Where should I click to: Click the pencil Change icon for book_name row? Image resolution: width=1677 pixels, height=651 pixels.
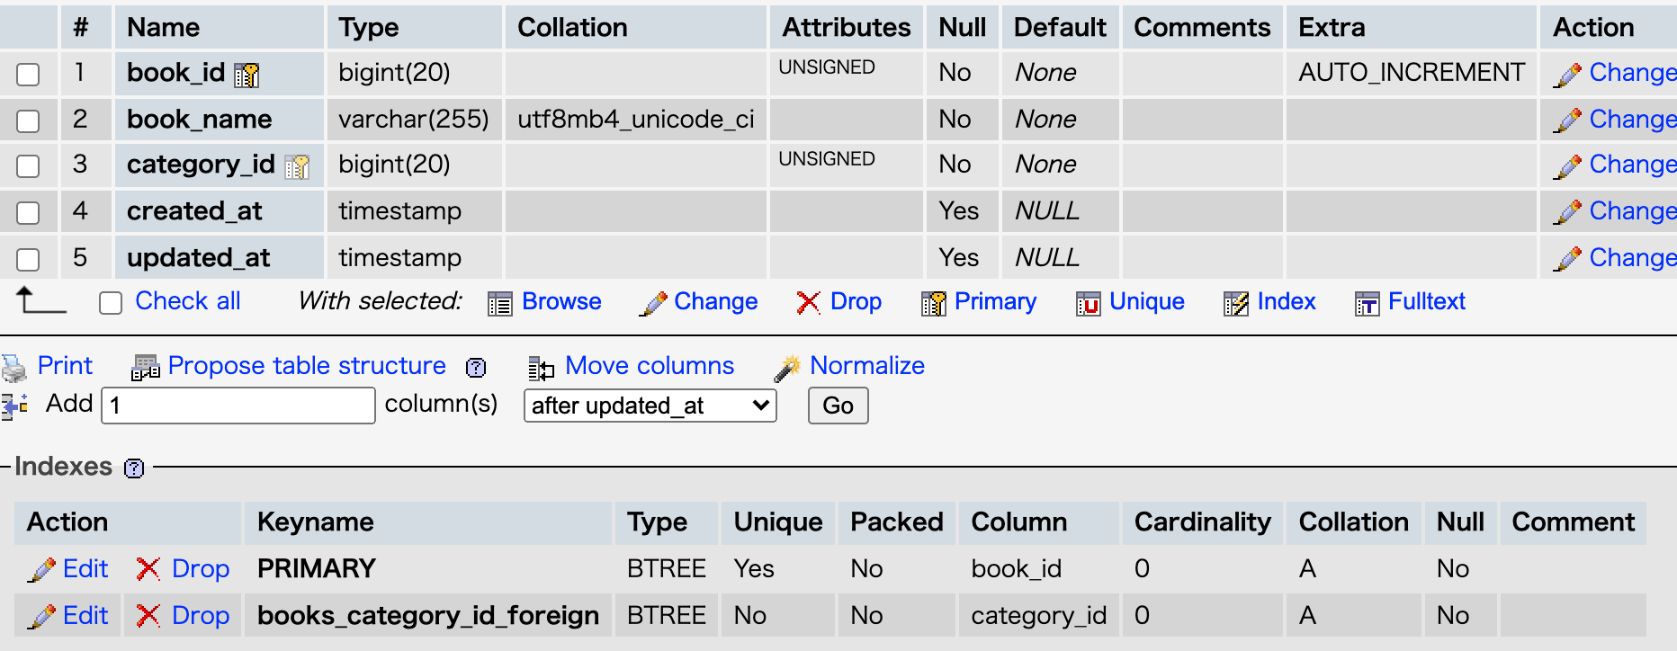point(1567,120)
